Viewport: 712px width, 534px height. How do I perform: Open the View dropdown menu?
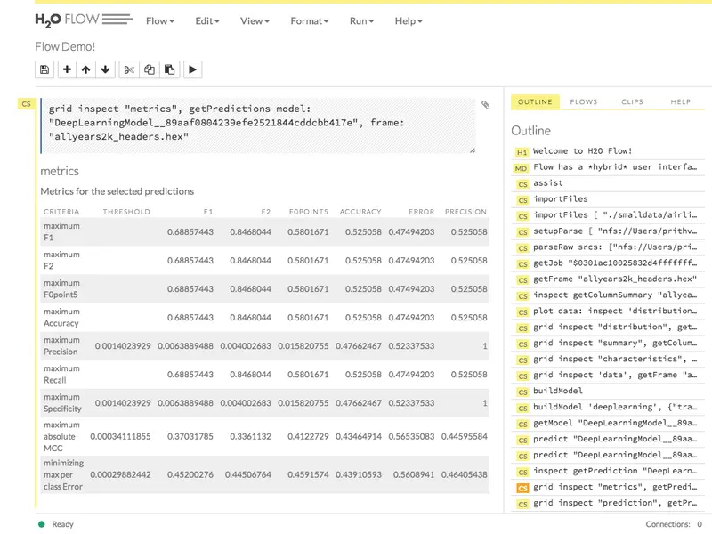(x=255, y=20)
